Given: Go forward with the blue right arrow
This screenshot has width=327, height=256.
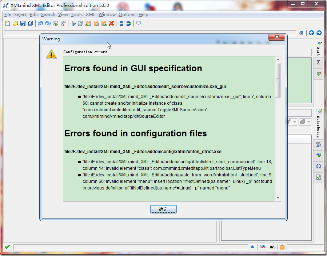Looking at the screenshot, I should [x=319, y=33].
